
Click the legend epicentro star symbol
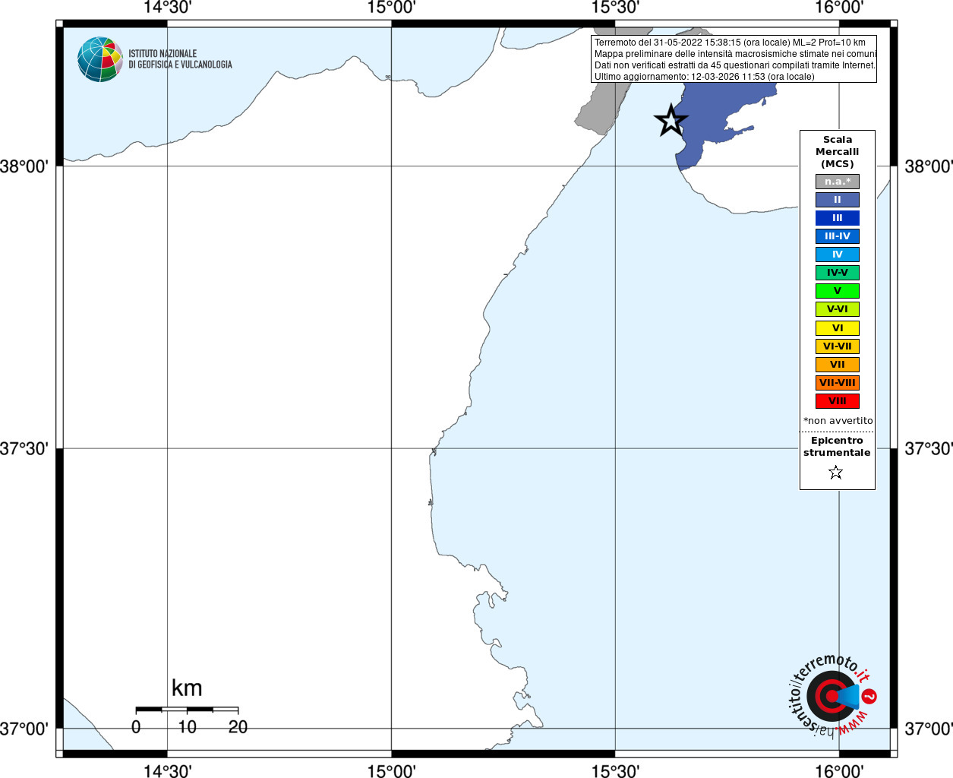point(836,473)
